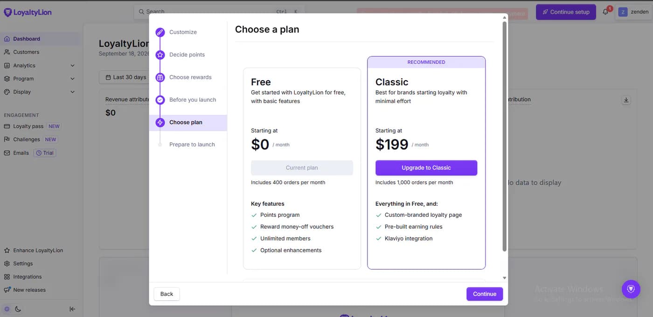
Task: Click the plan dialog vertical scrollbar
Action: pos(504,137)
